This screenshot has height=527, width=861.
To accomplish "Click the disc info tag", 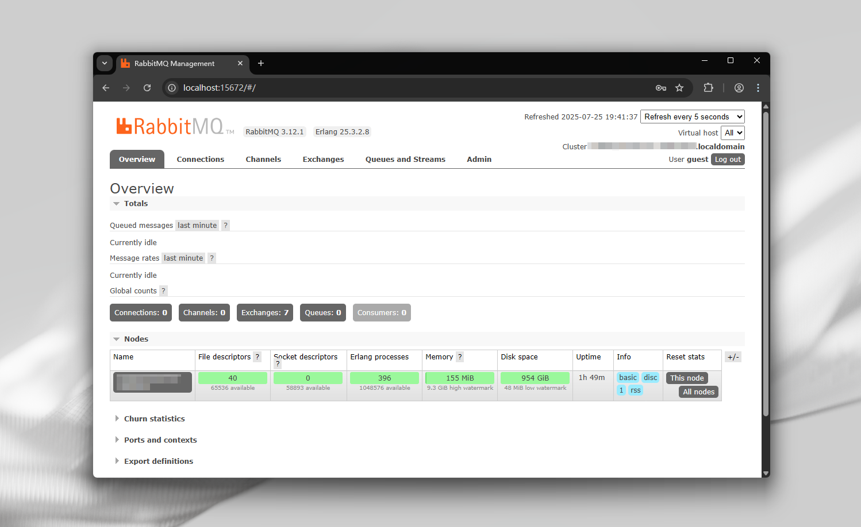I will pos(650,378).
